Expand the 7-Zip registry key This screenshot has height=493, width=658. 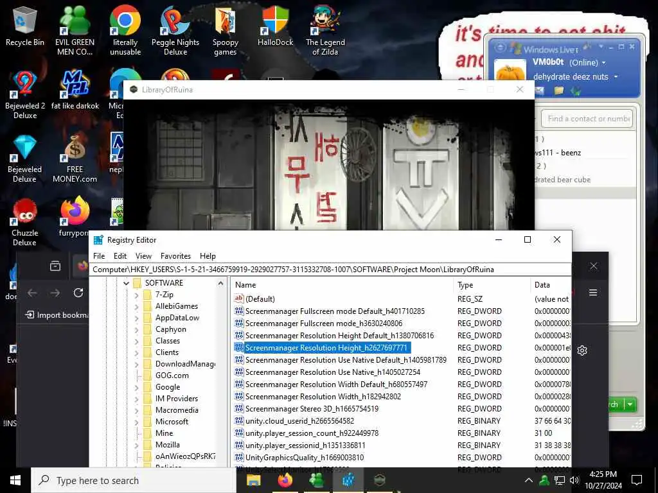pyautogui.click(x=136, y=295)
